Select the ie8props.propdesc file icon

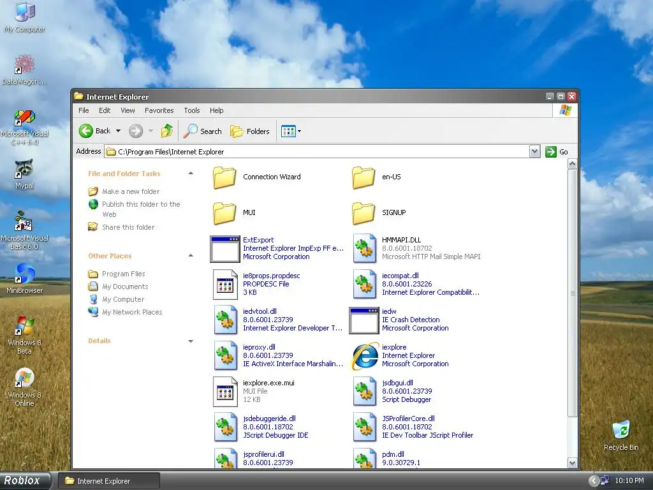[225, 285]
